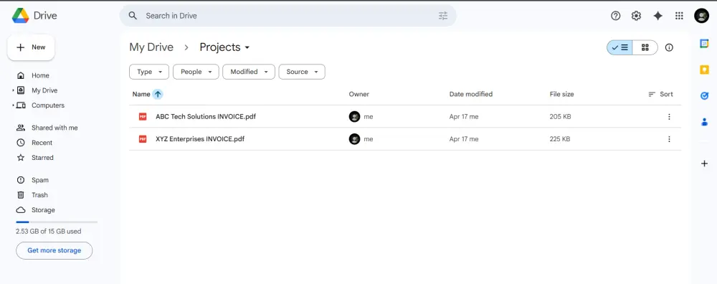This screenshot has height=284, width=717.
Task: Switch to grid layout view
Action: pyautogui.click(x=645, y=47)
